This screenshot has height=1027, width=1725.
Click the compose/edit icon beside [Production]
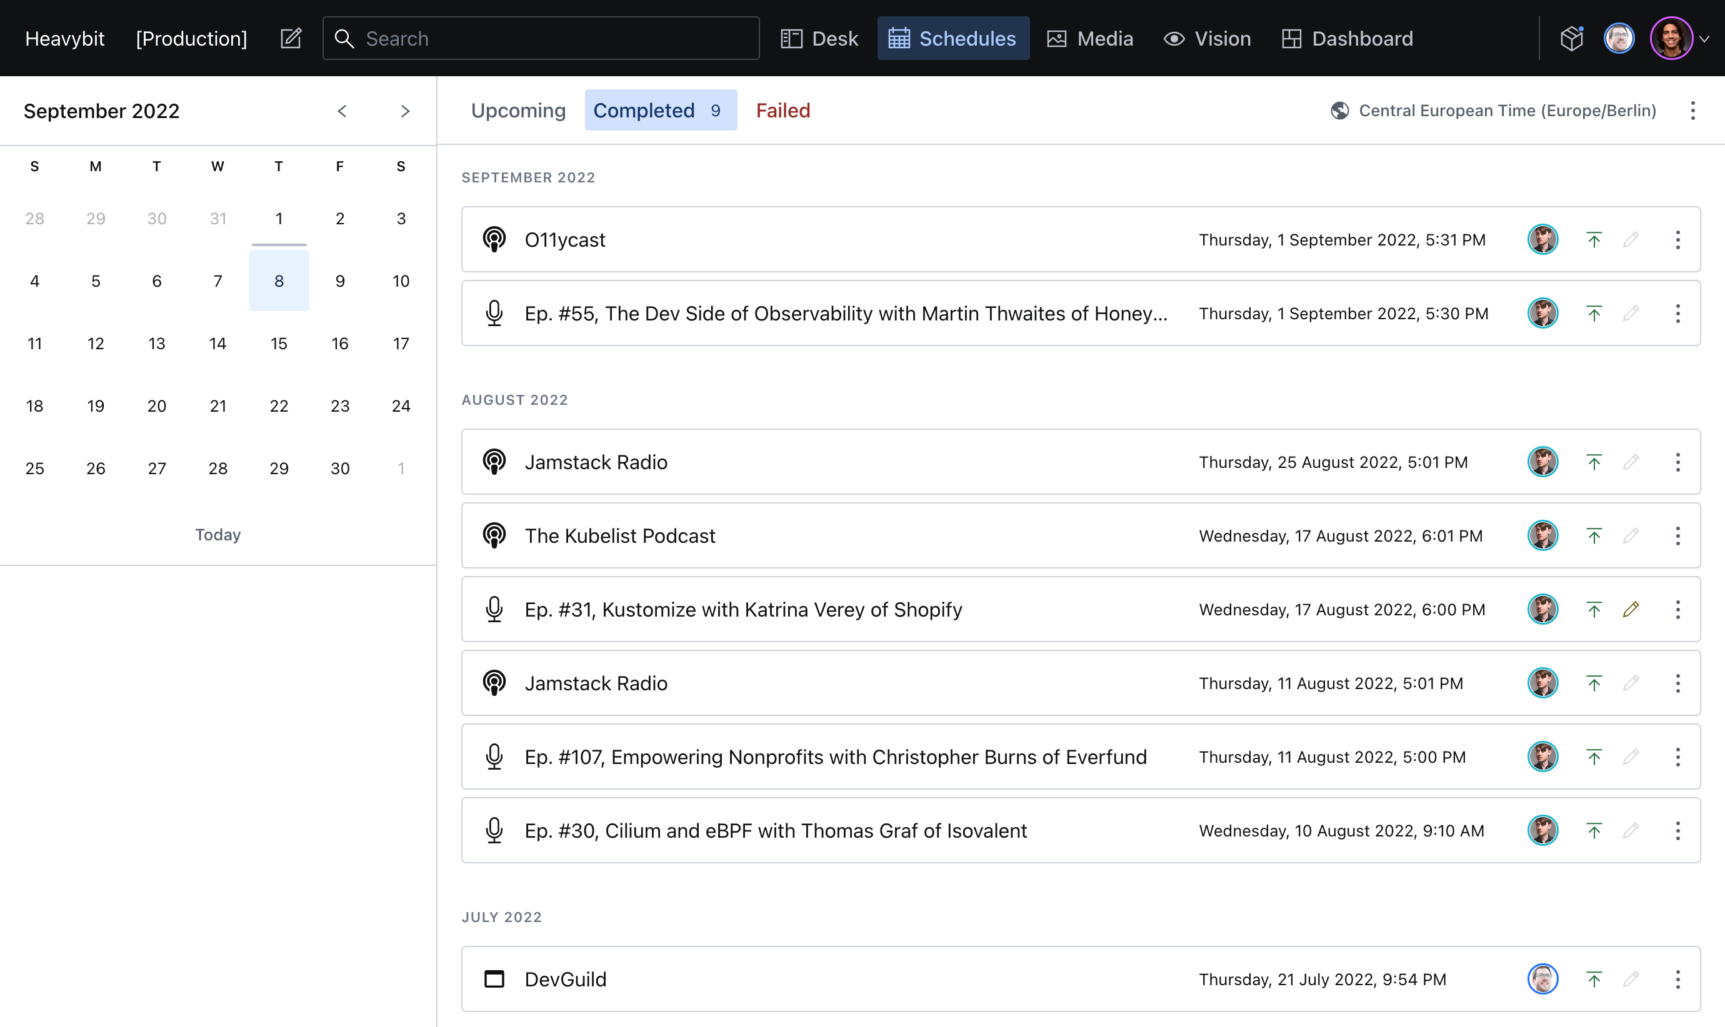291,38
